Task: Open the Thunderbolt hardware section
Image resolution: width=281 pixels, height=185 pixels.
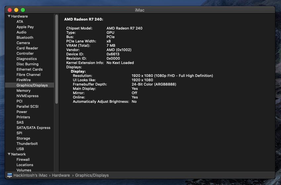Action: click(x=27, y=144)
